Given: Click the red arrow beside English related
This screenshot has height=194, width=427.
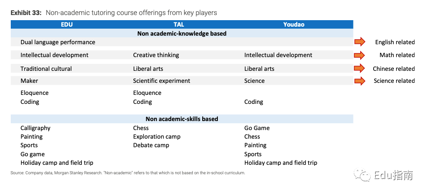Looking at the screenshot, I should [359, 42].
